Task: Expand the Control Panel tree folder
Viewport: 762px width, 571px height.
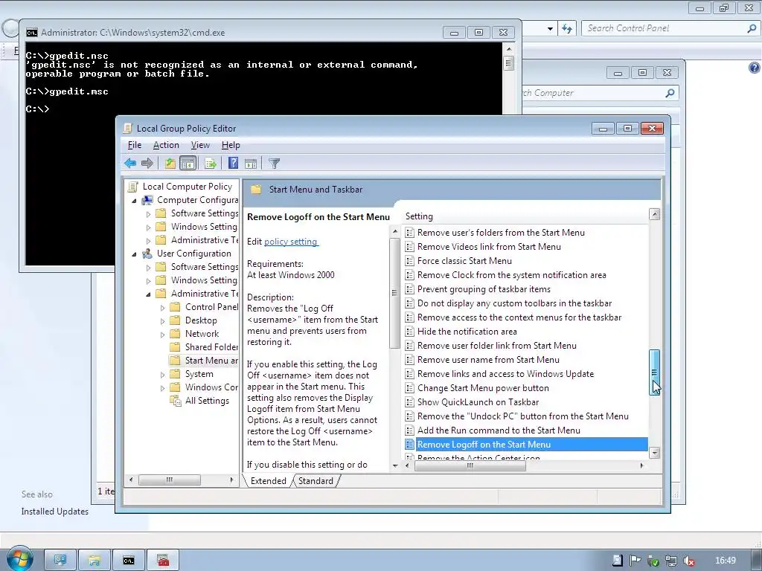Action: click(x=163, y=307)
